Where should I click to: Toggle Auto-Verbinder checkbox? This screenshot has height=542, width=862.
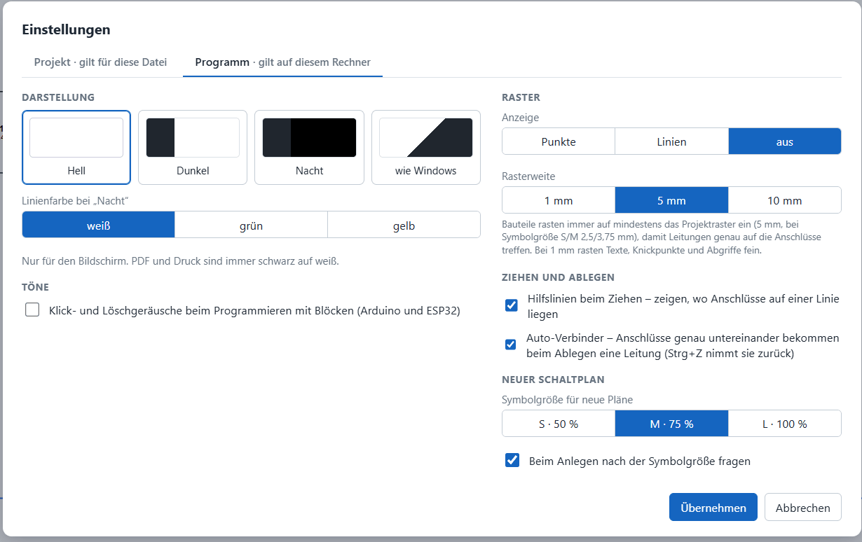click(511, 345)
